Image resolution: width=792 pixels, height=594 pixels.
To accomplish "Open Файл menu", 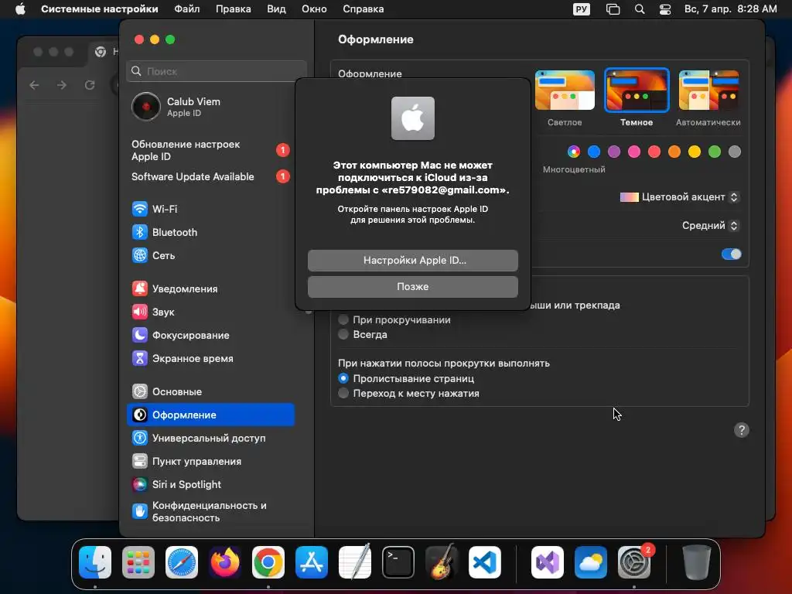I will pos(187,9).
